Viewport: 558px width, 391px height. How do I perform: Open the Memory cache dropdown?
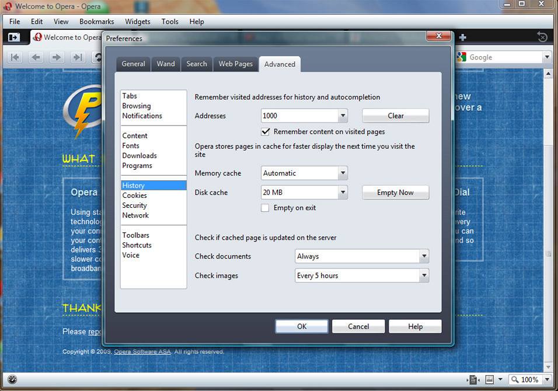[343, 173]
